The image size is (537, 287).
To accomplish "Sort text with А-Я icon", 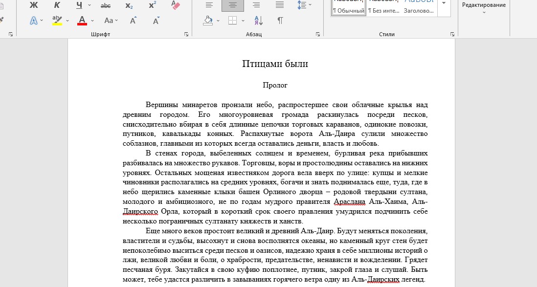I will (x=259, y=21).
